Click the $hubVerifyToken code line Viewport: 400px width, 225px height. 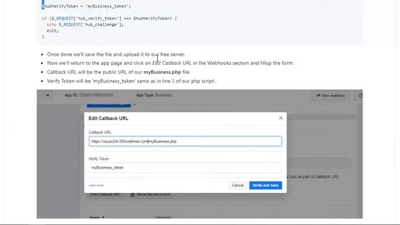pos(86,6)
